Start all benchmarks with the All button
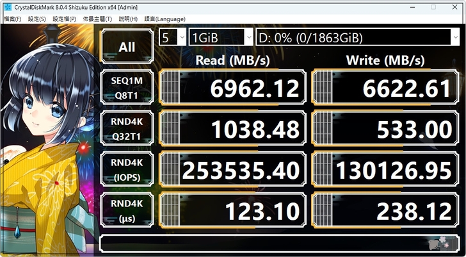This screenshot has height=257, width=466. point(127,46)
